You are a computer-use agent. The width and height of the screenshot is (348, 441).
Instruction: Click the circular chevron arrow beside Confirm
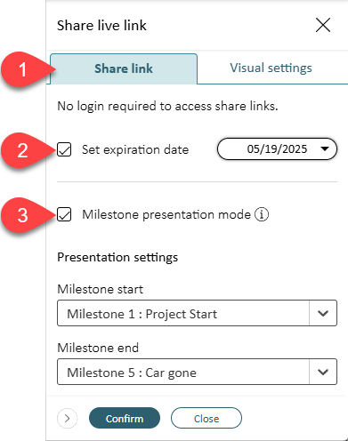(x=67, y=418)
